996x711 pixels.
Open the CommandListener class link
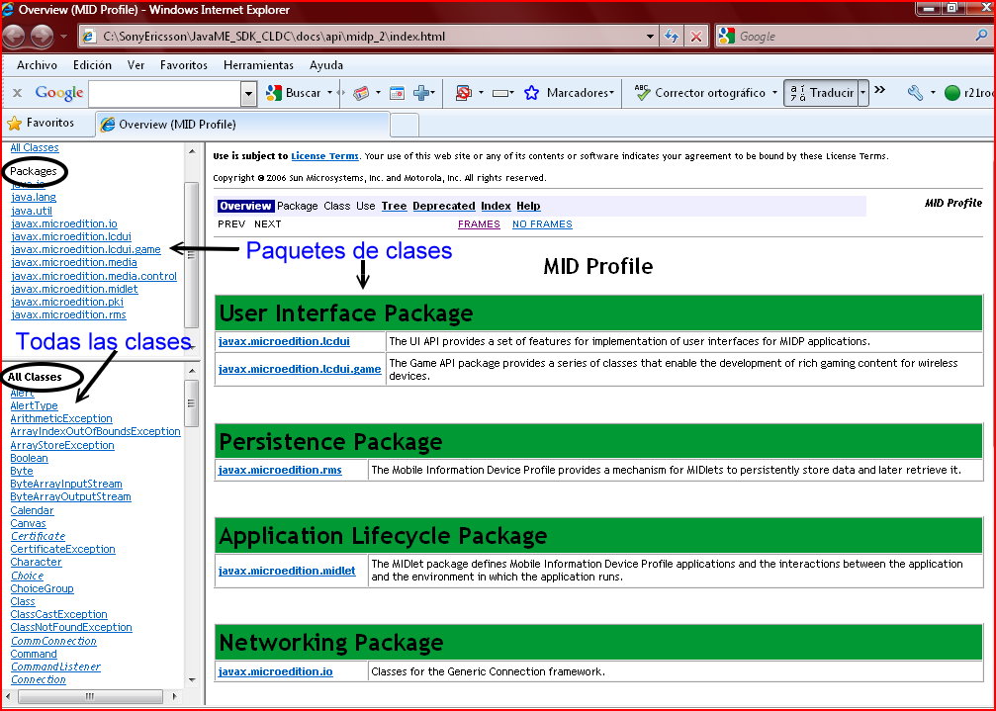(x=56, y=667)
